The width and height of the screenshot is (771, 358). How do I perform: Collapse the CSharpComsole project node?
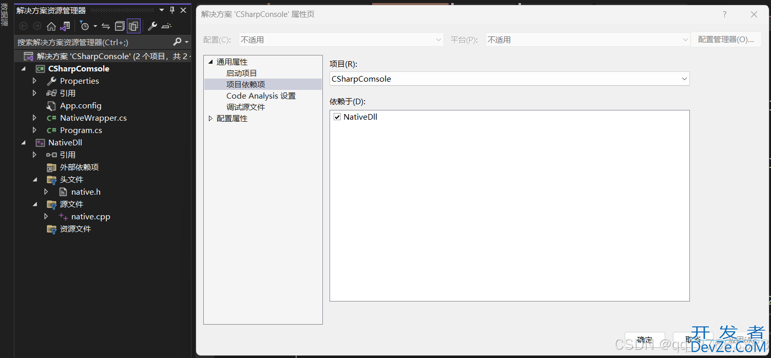tap(23, 68)
